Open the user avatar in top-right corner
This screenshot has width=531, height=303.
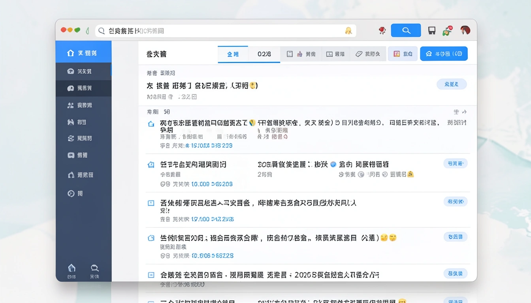(465, 30)
